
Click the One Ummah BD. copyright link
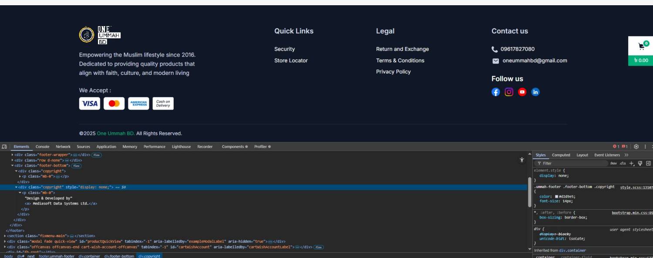click(116, 134)
